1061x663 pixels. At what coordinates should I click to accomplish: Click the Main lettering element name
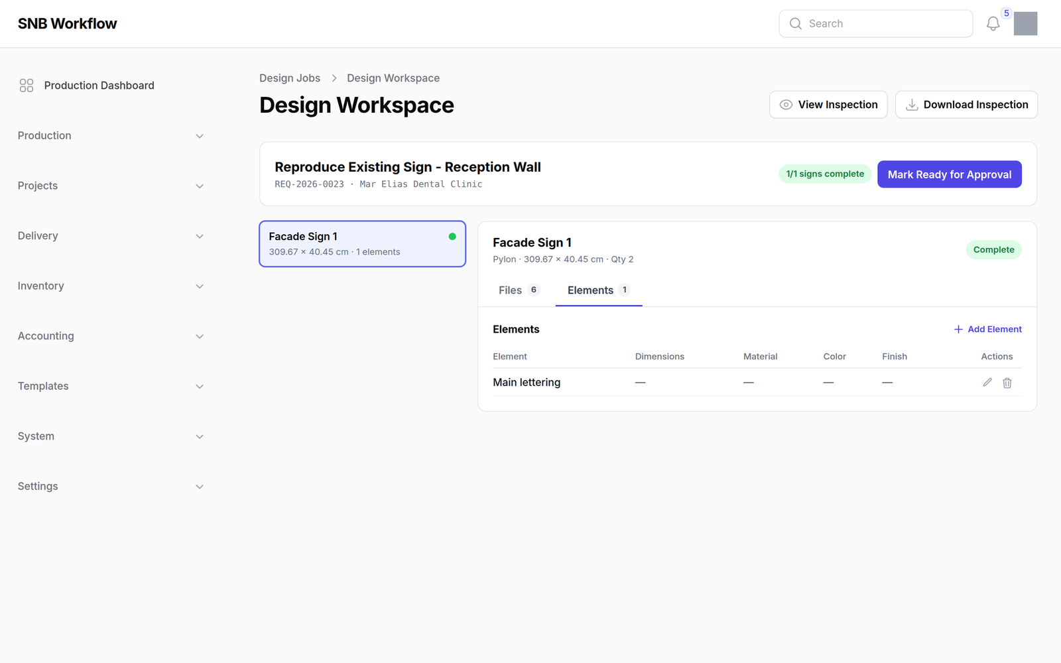527,383
